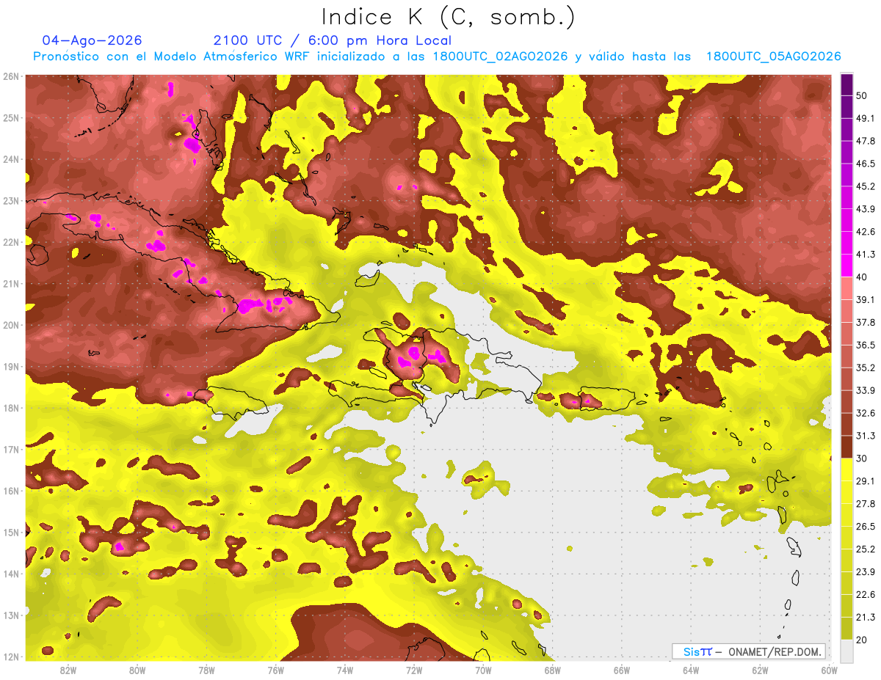881x680 pixels.
Task: Click the longitude label '82W'
Action: [x=68, y=670]
